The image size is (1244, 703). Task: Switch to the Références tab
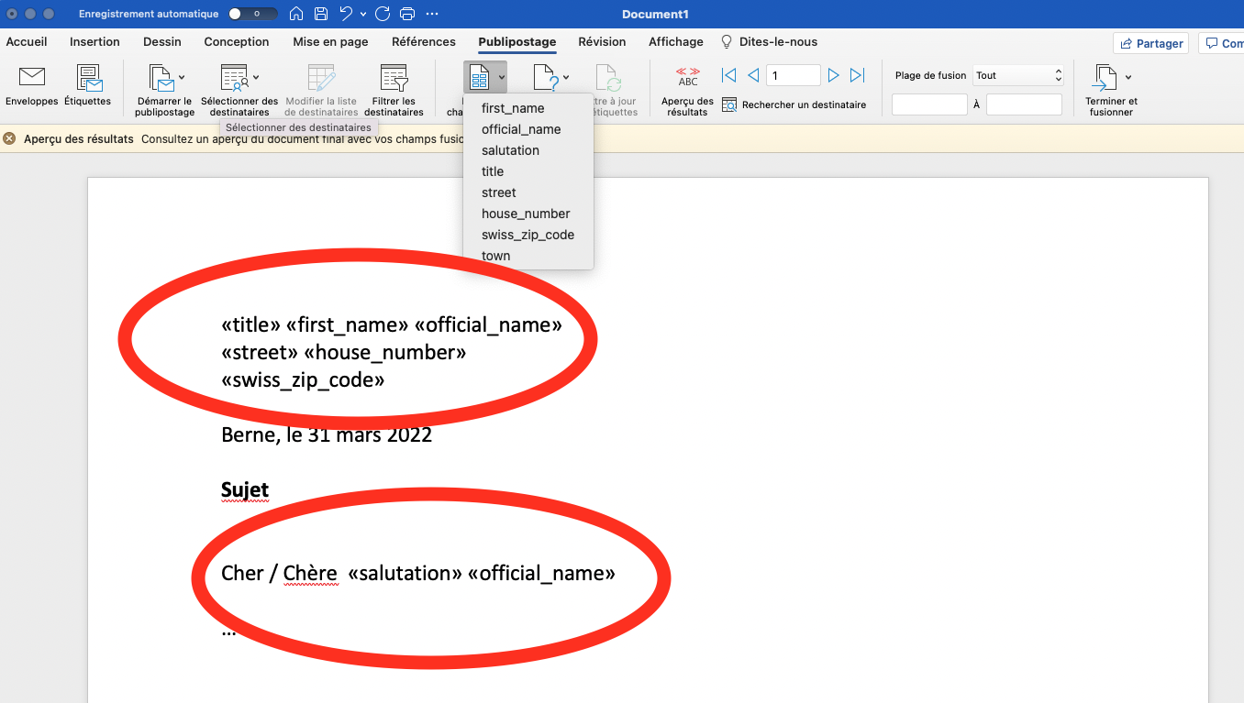423,42
